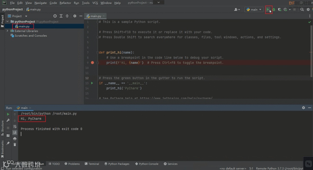This screenshot has height=170, width=313.
Task: Open the TODO tool window
Action: click(54, 164)
